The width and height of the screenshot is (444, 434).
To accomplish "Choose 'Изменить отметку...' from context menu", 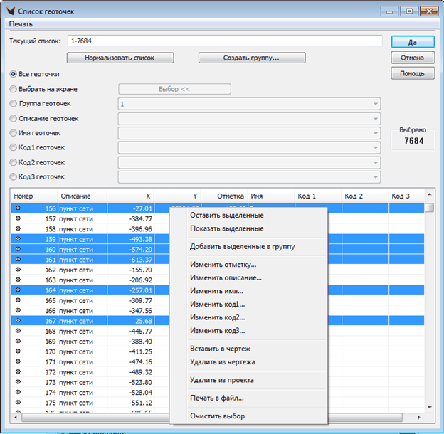I will pyautogui.click(x=223, y=265).
